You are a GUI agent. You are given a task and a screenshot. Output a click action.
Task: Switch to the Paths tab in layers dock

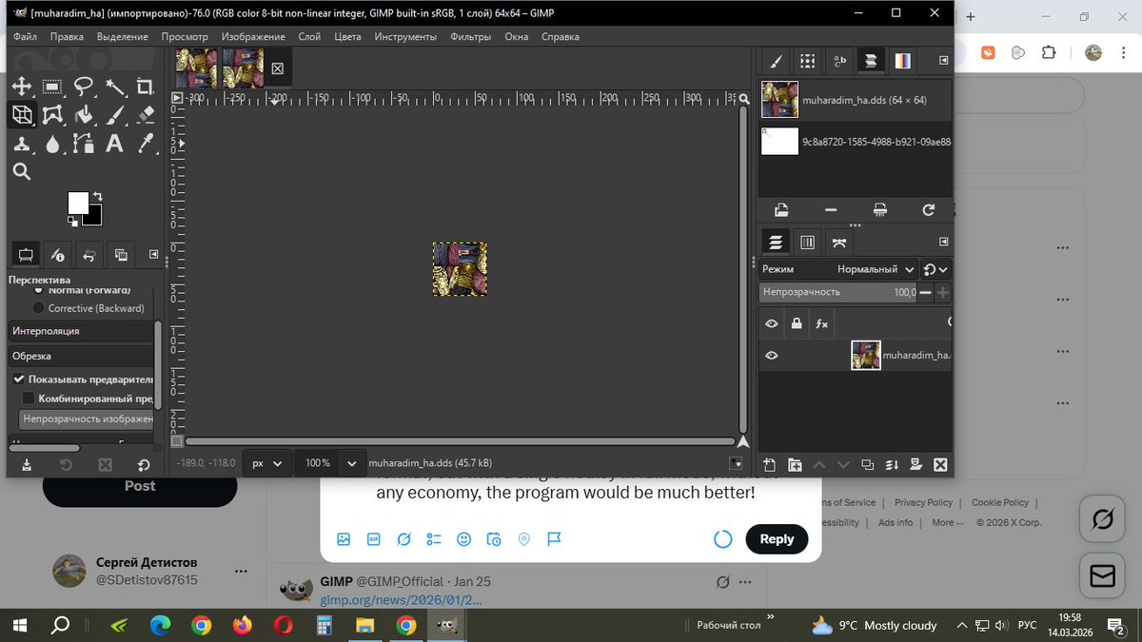pos(838,243)
